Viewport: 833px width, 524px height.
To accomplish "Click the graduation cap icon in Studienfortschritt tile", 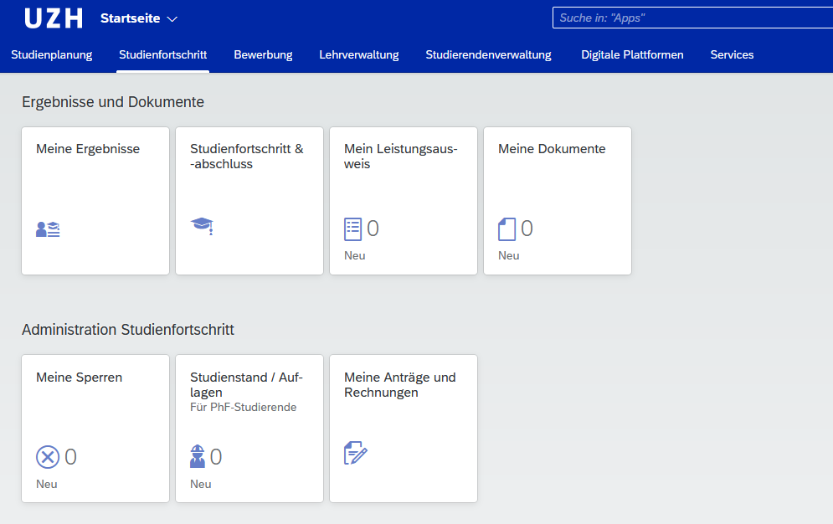I will point(202,225).
